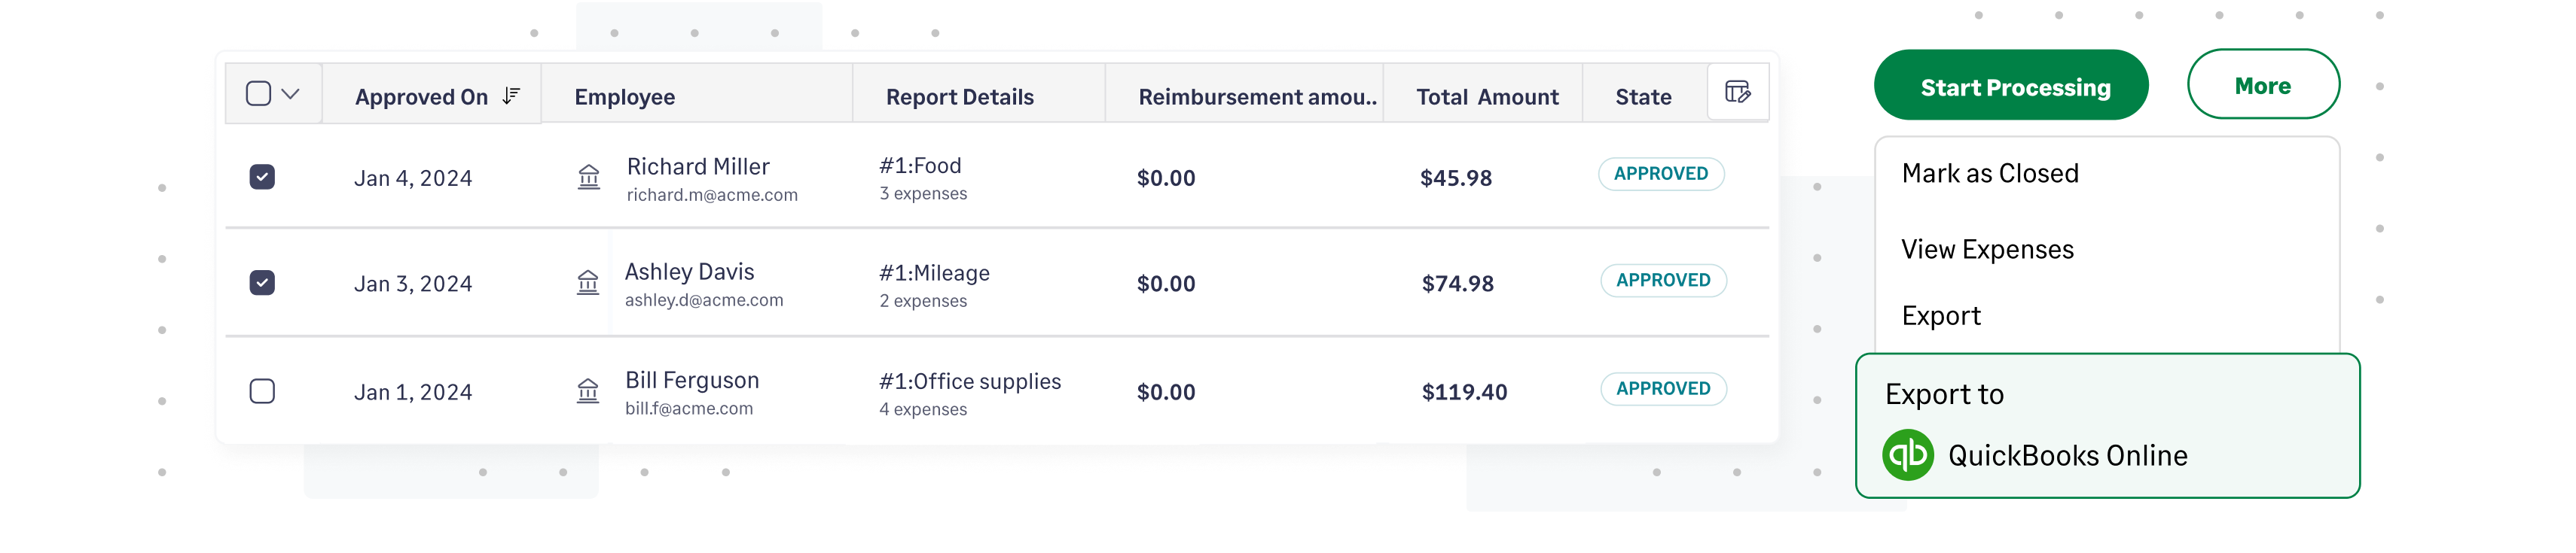Click the APPROVED status badge for Bill Ferguson

1662,388
